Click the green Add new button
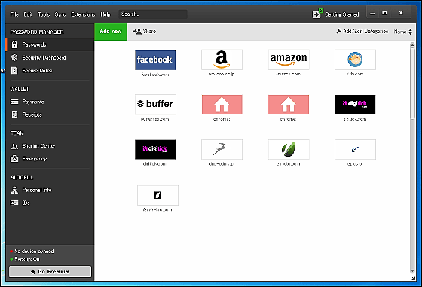The image size is (422, 287). pyautogui.click(x=111, y=32)
